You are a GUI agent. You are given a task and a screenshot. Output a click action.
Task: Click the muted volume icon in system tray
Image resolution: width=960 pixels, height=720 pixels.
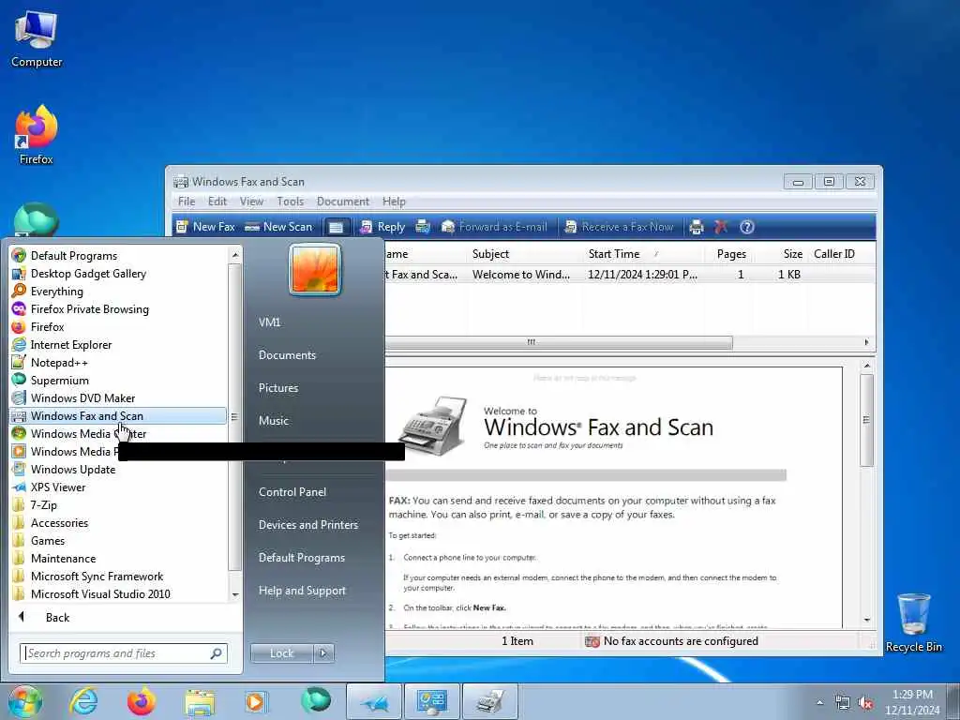865,703
